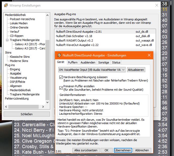
Task: Open Klassische Skins settings
Action: coord(20,57)
